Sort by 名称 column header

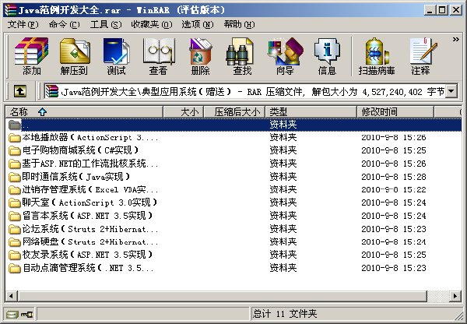(84, 112)
